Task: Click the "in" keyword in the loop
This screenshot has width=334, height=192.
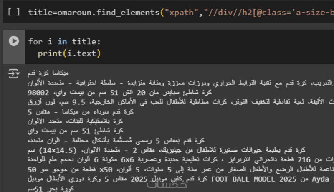Action: point(62,41)
